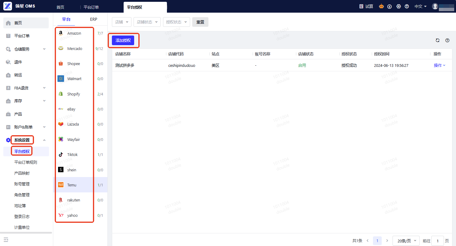Open 账号管理 in the sidebar

pos(22,184)
